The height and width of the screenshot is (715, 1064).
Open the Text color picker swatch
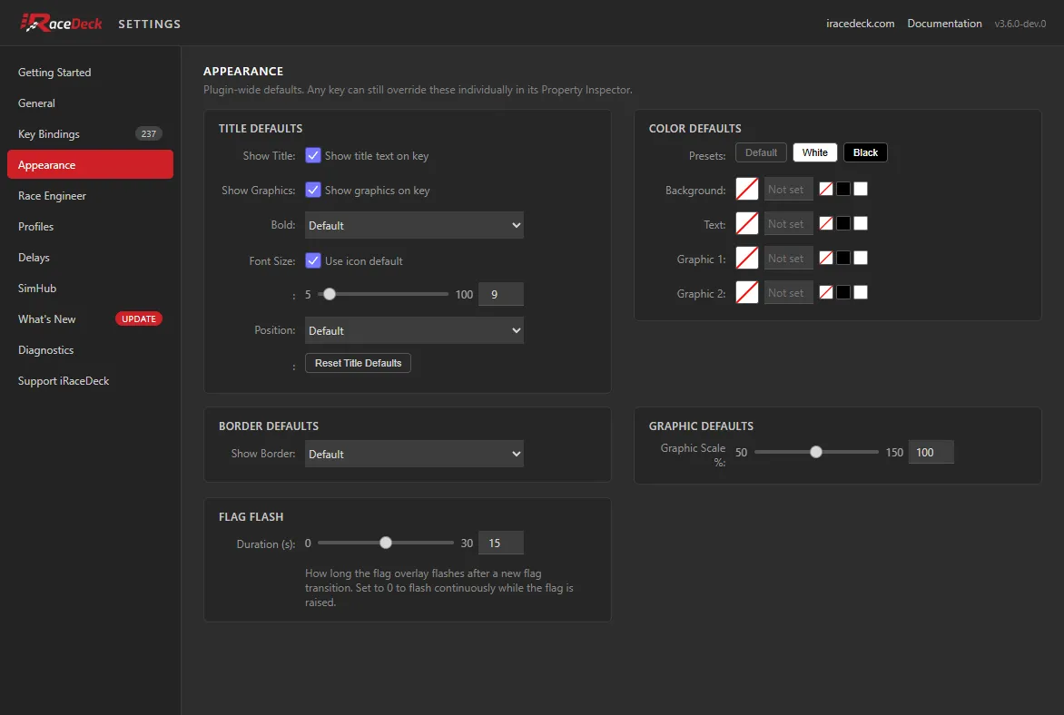(x=746, y=223)
